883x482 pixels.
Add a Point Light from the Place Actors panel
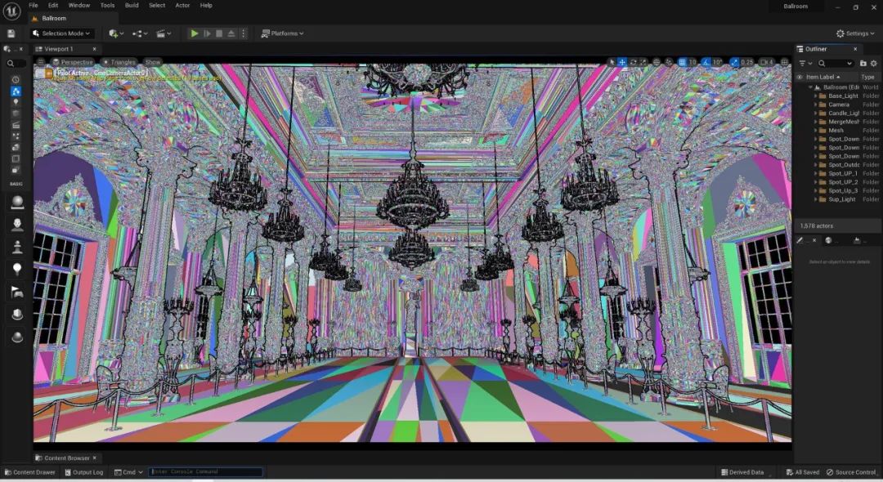tap(16, 269)
